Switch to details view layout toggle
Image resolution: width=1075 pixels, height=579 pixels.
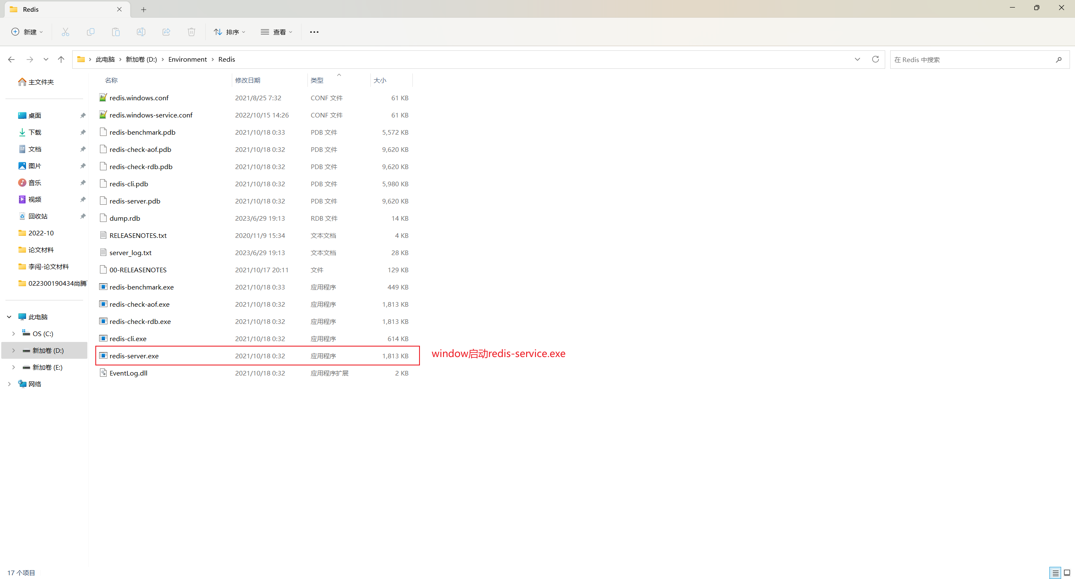(x=1055, y=573)
